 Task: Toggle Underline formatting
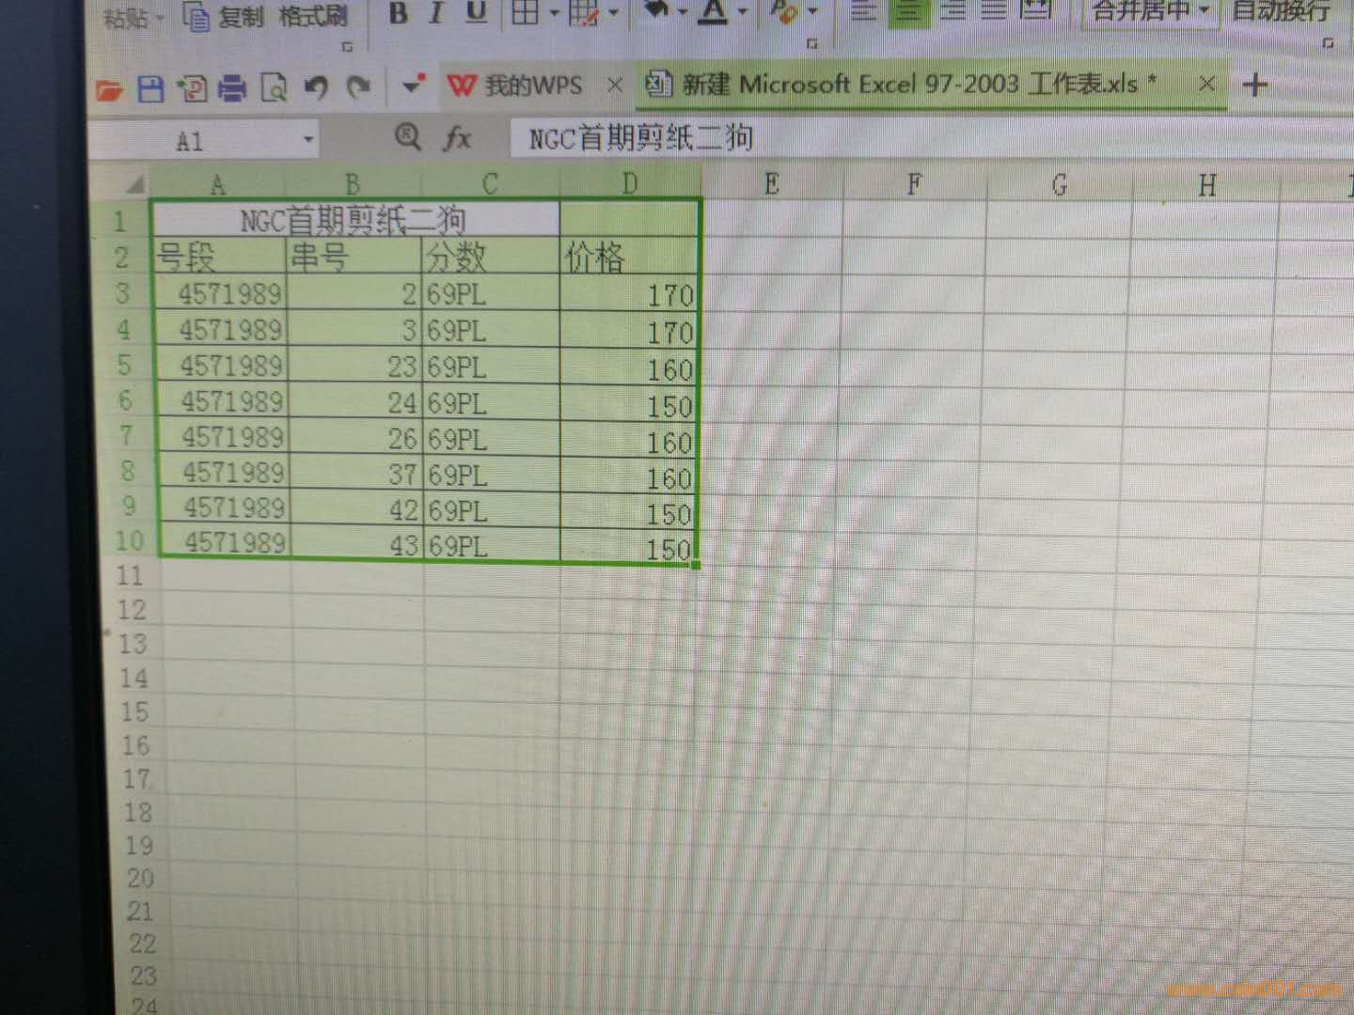point(477,13)
